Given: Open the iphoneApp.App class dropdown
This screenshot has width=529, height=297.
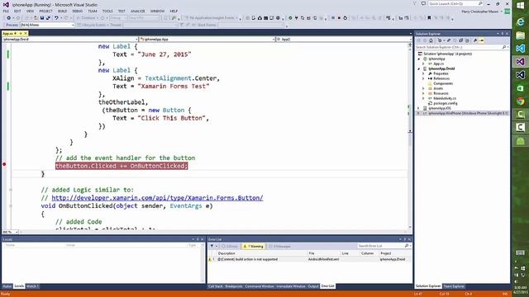Looking at the screenshot, I should 207,39.
